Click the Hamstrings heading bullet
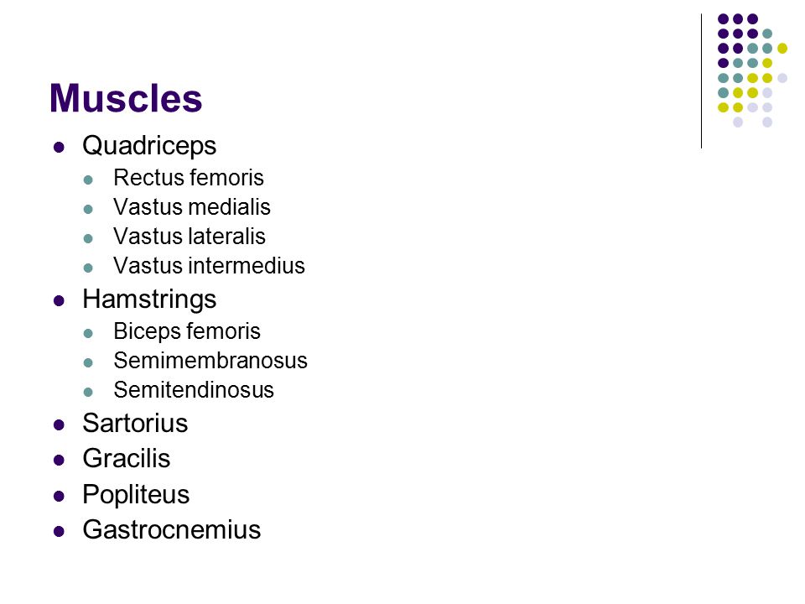 coord(149,299)
